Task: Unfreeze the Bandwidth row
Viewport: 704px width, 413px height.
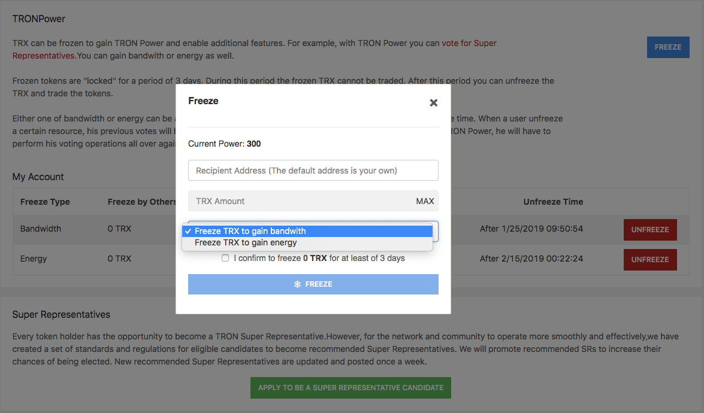Action: pos(650,230)
